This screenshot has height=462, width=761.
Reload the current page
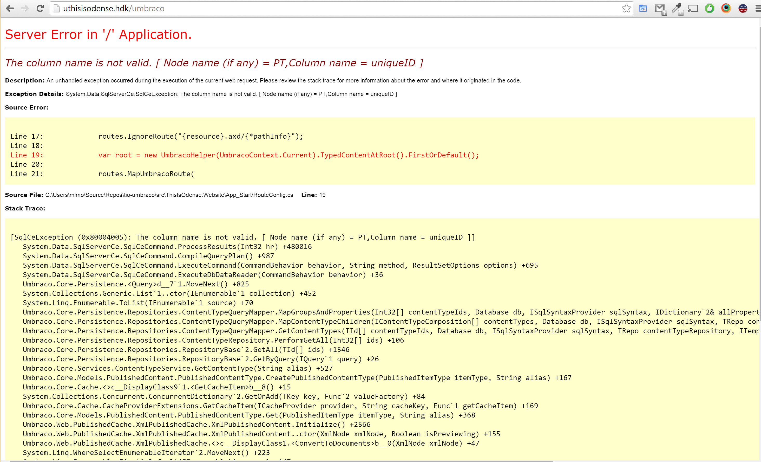point(40,8)
